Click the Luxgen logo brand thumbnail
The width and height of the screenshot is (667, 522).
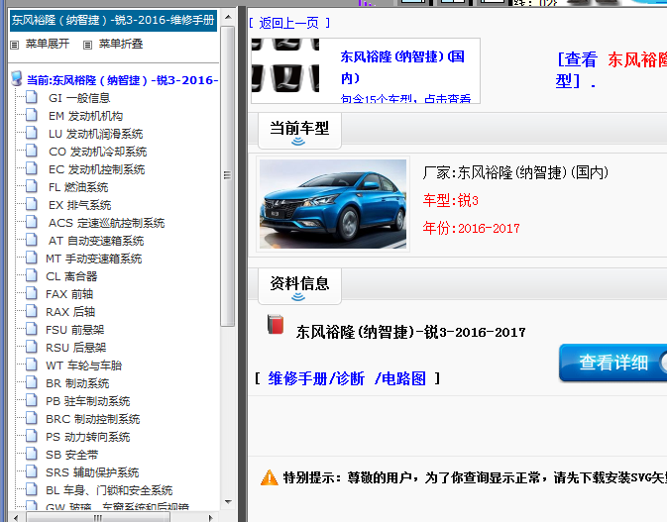285,65
